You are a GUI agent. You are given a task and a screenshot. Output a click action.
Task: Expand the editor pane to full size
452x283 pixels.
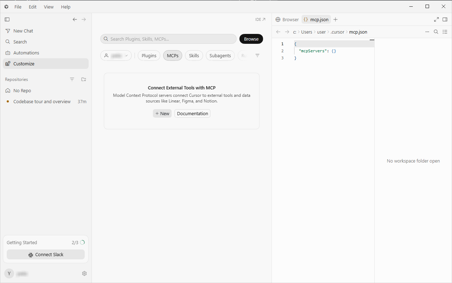(x=436, y=19)
